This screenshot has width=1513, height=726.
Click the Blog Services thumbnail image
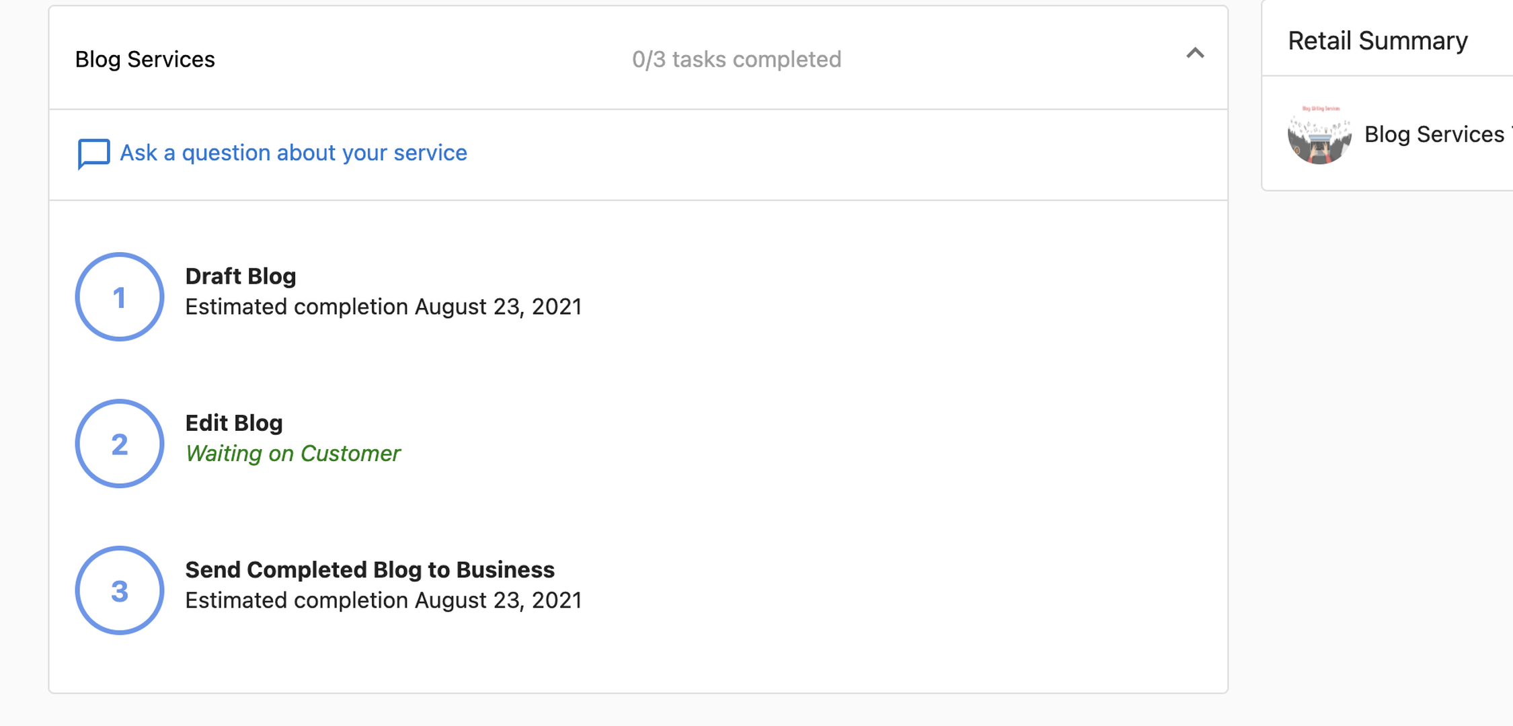click(1319, 134)
